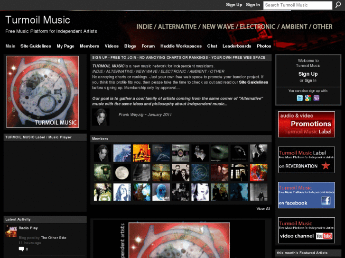Viewport: 345px width, 258px height.
Task: Sign up with the Twitter icon
Action: click(x=299, y=98)
